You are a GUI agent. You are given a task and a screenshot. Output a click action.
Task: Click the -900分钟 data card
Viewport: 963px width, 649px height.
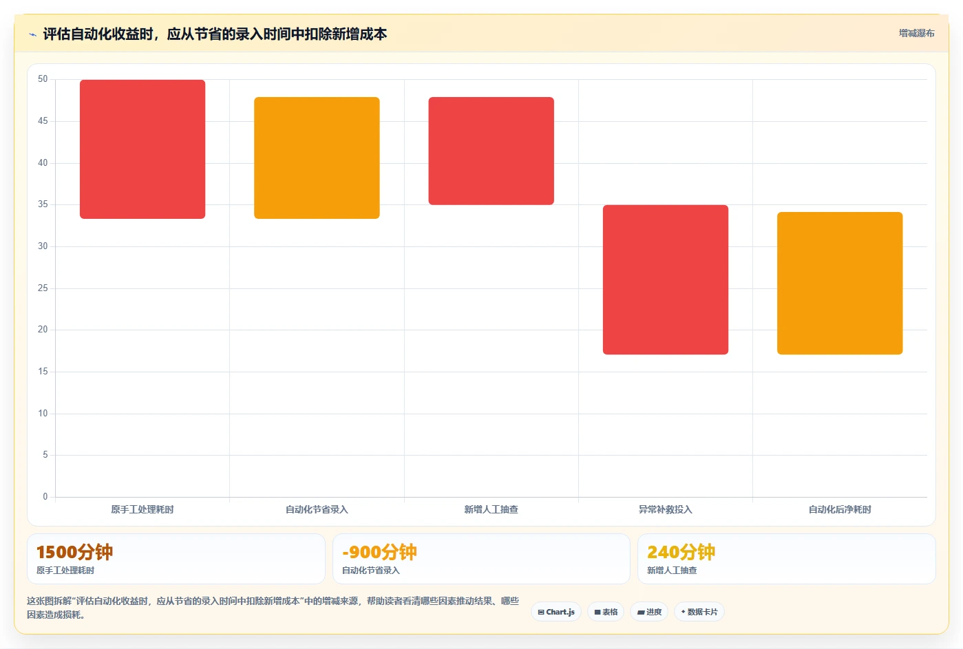point(481,559)
